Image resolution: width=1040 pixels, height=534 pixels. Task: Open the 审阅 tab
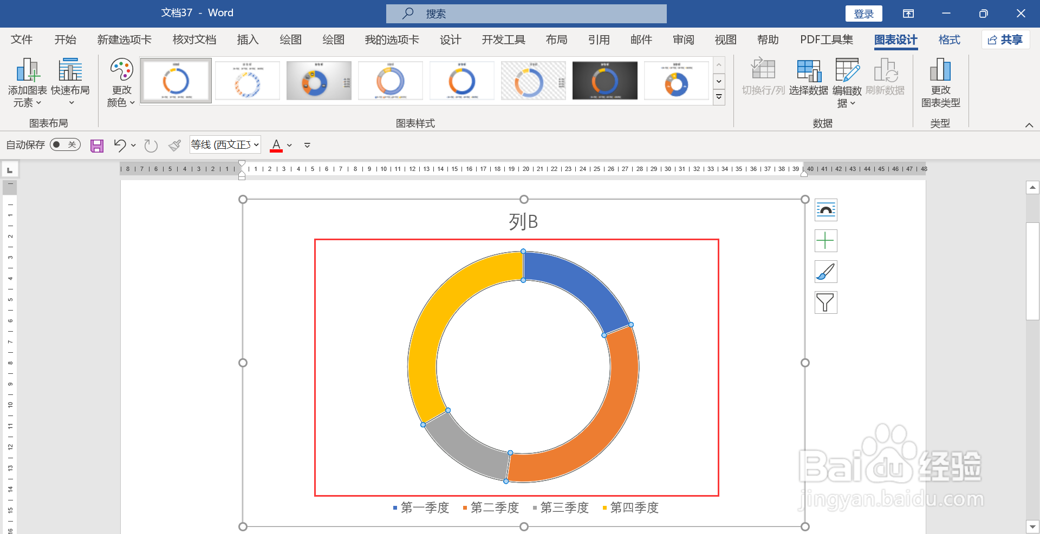pyautogui.click(x=683, y=39)
